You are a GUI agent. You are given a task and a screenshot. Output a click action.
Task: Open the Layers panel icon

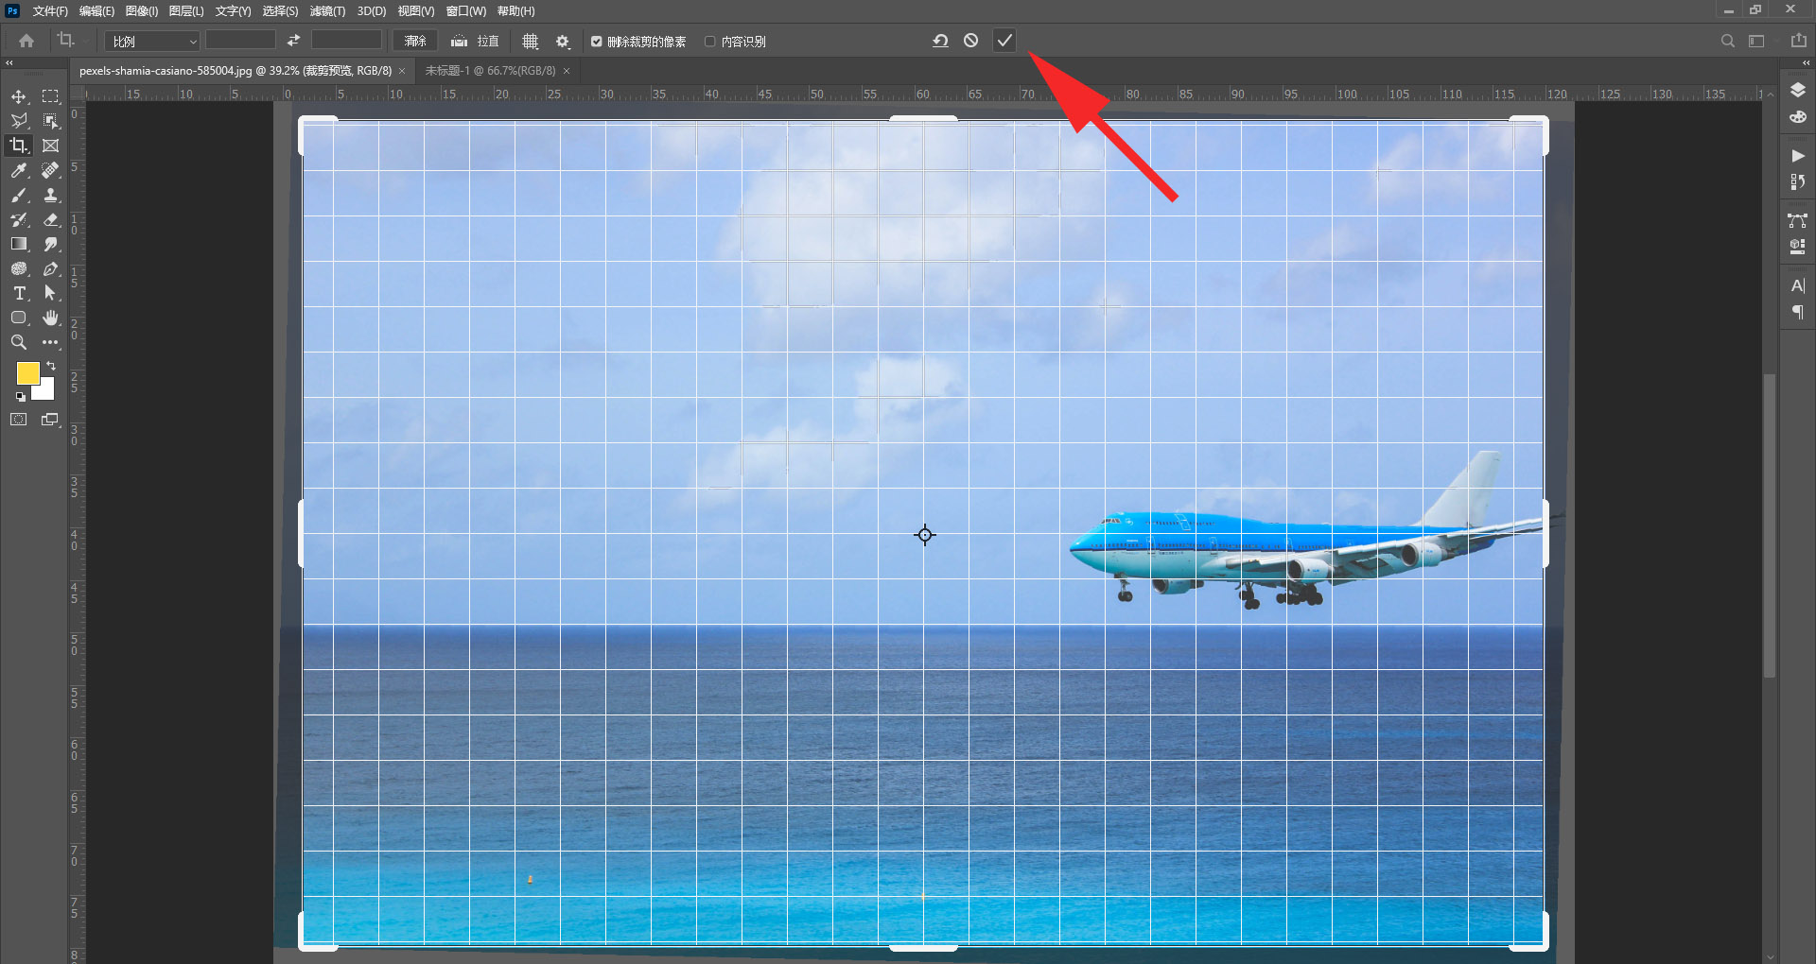1798,90
